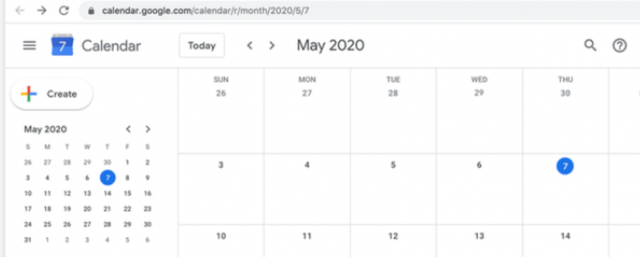Click the highlighted day 7 in month grid
The width and height of the screenshot is (640, 257).
click(x=565, y=166)
